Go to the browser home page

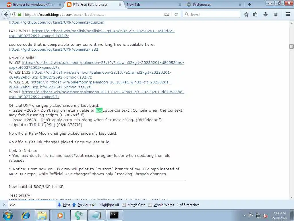276,14
